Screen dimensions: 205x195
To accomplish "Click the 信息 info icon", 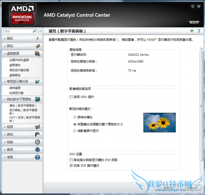I will [x=38, y=157].
